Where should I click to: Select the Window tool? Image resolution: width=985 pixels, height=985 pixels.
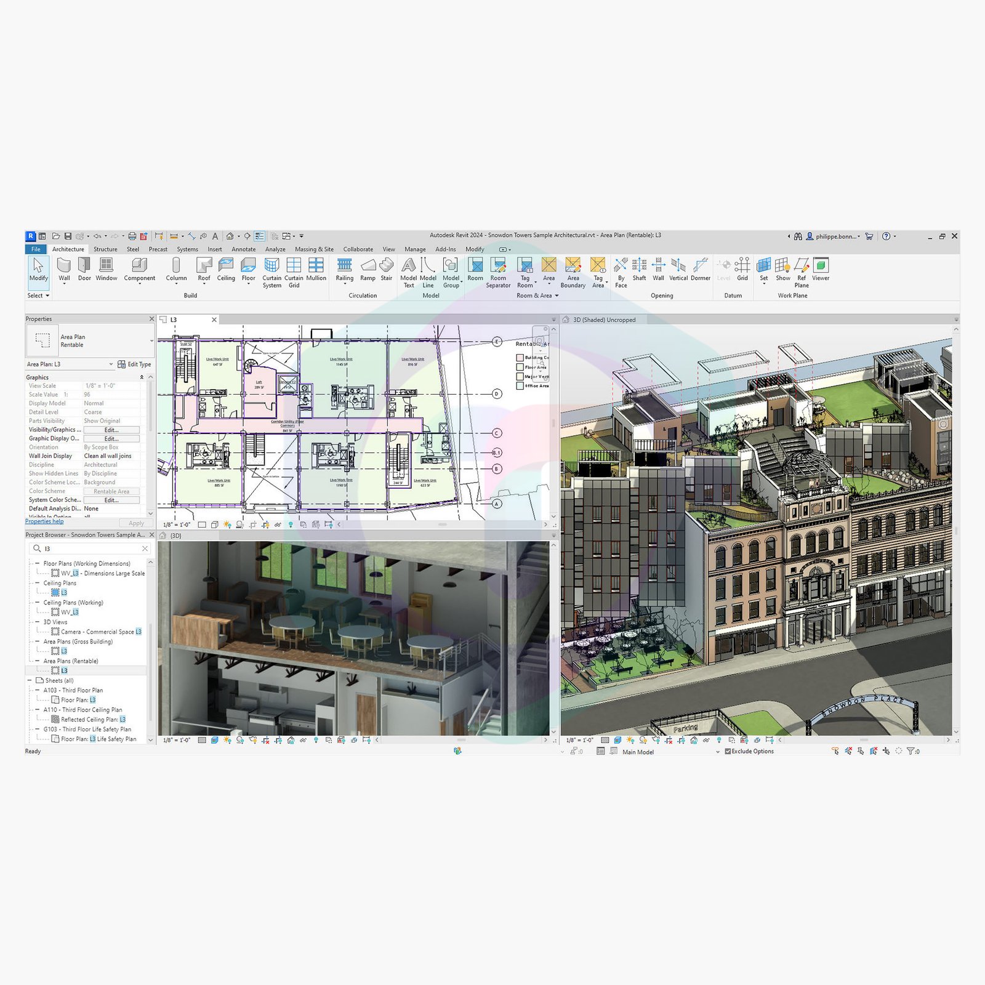pyautogui.click(x=107, y=270)
